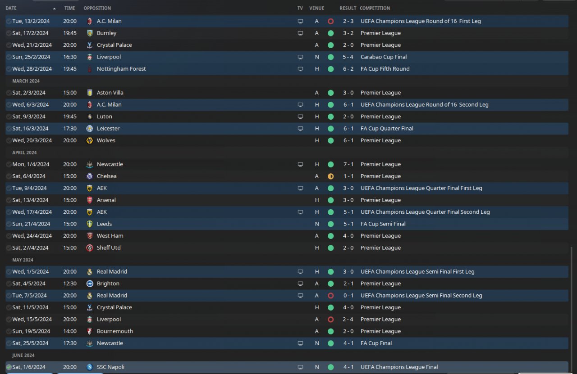Sort by the Competition column header

coord(375,8)
